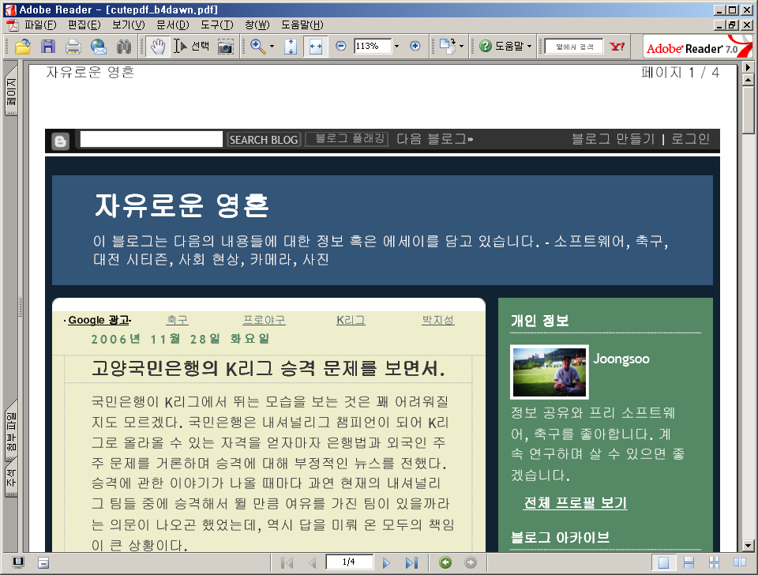758x575 pixels.
Task: Open the 첨부 파일 side panel tab
Action: (11, 430)
